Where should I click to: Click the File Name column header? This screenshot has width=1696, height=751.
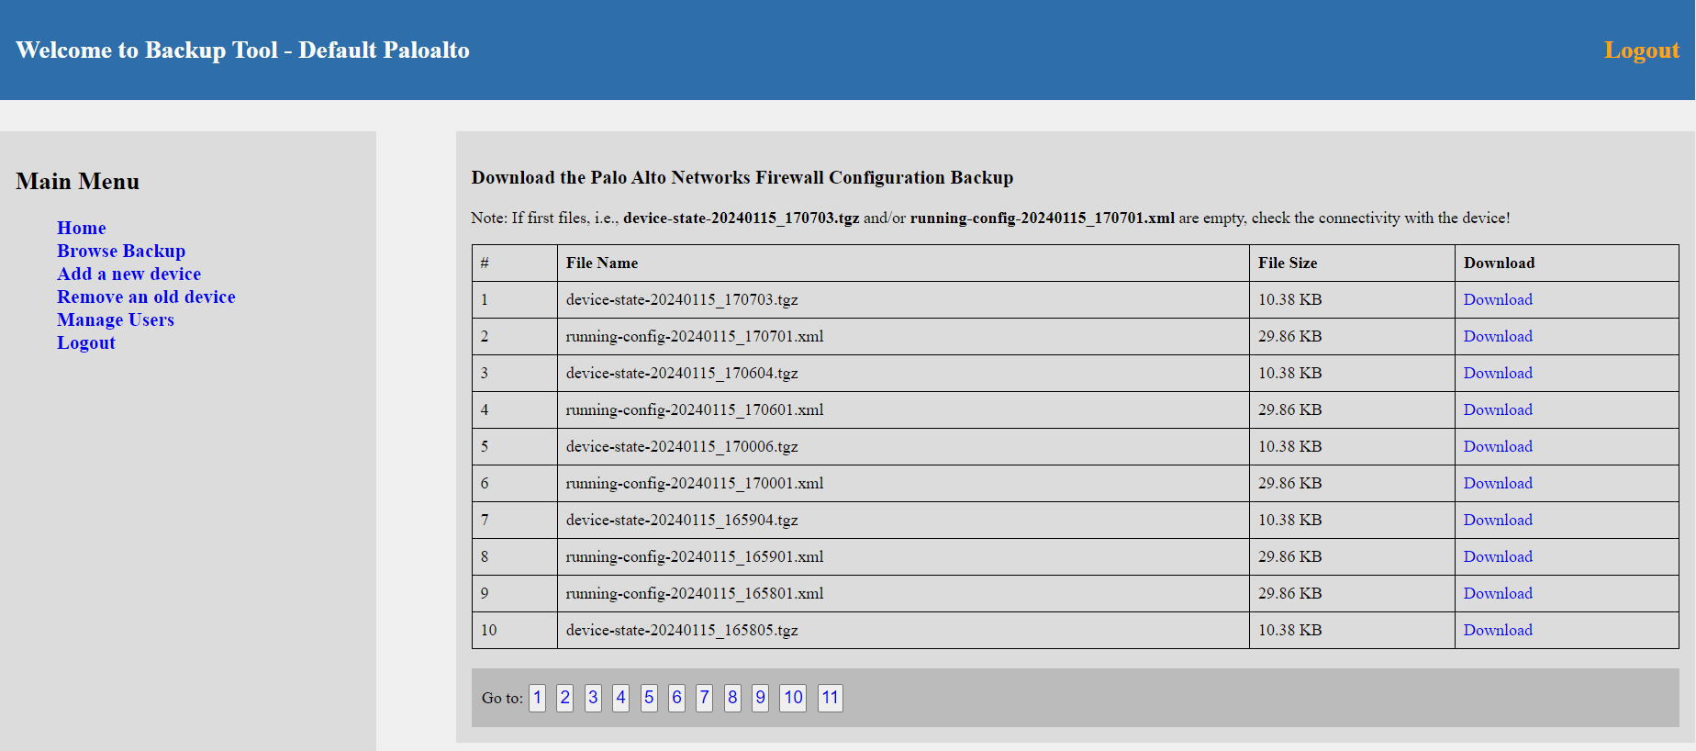tap(903, 263)
